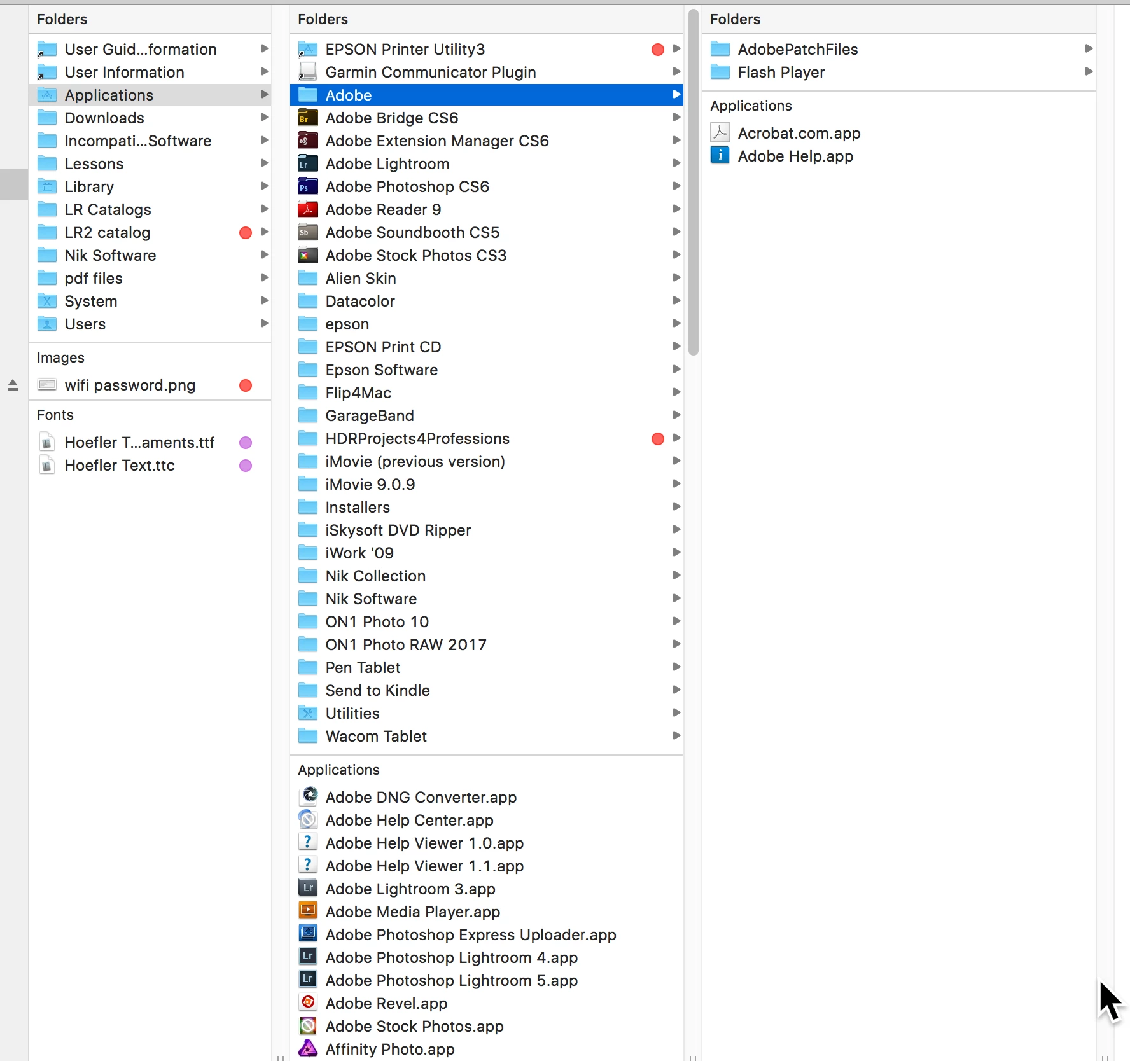Select the Hoefler T...aments.ttf font file

(150, 442)
